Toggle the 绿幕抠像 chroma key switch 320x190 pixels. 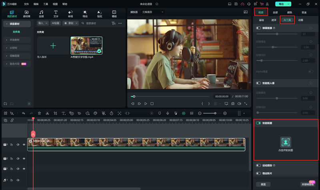pos(258,28)
